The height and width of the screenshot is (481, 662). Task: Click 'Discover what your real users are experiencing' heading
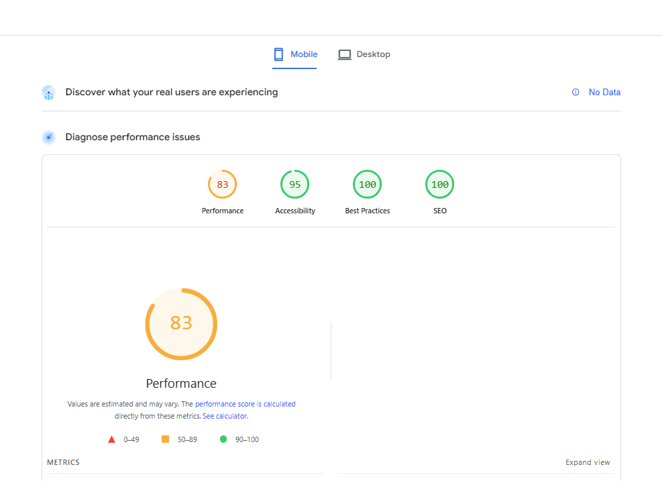172,92
